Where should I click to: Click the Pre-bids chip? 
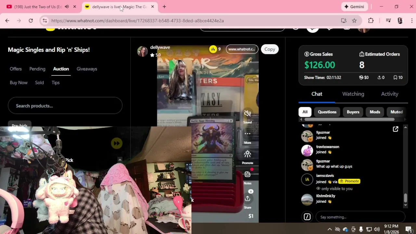point(19,124)
